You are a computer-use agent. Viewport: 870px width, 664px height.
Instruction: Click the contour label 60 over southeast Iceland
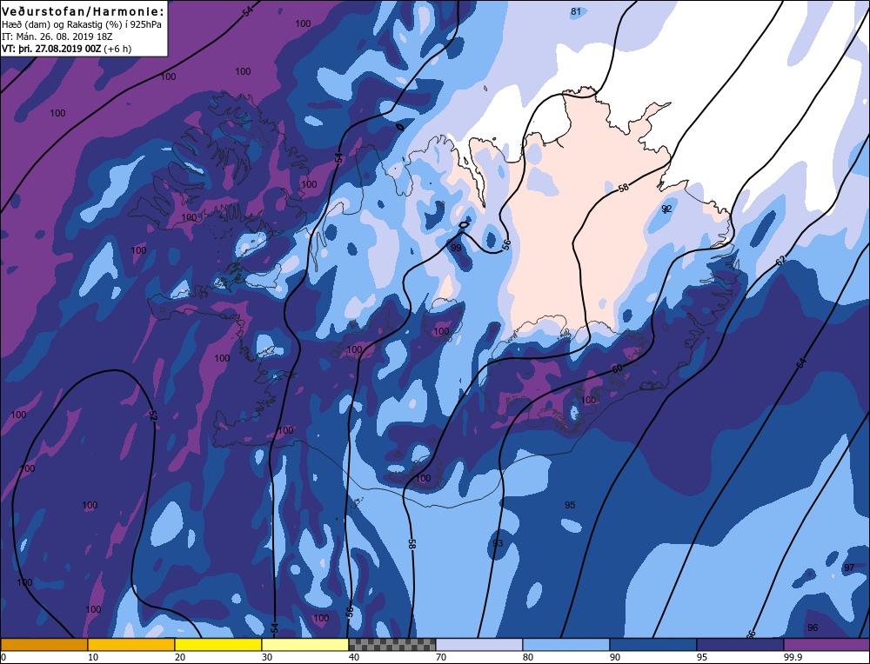(x=617, y=369)
